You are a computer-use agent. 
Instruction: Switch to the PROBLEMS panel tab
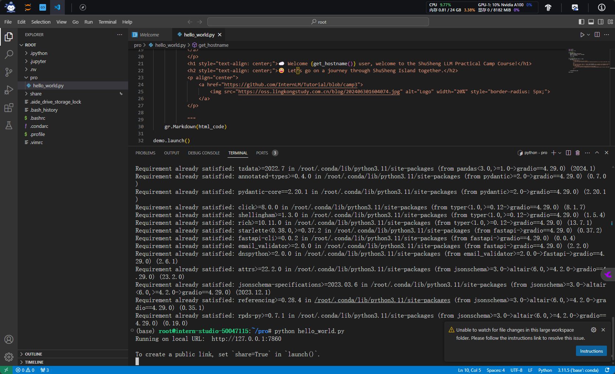[145, 153]
